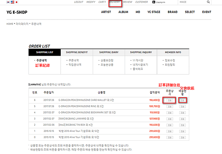Select the MEMBER INFO tab

(x=173, y=52)
